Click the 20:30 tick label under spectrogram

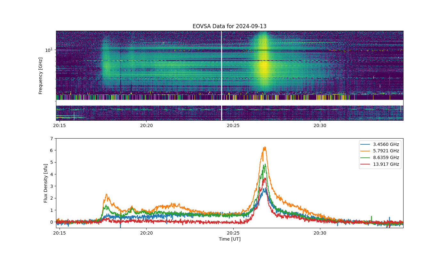pyautogui.click(x=320, y=125)
